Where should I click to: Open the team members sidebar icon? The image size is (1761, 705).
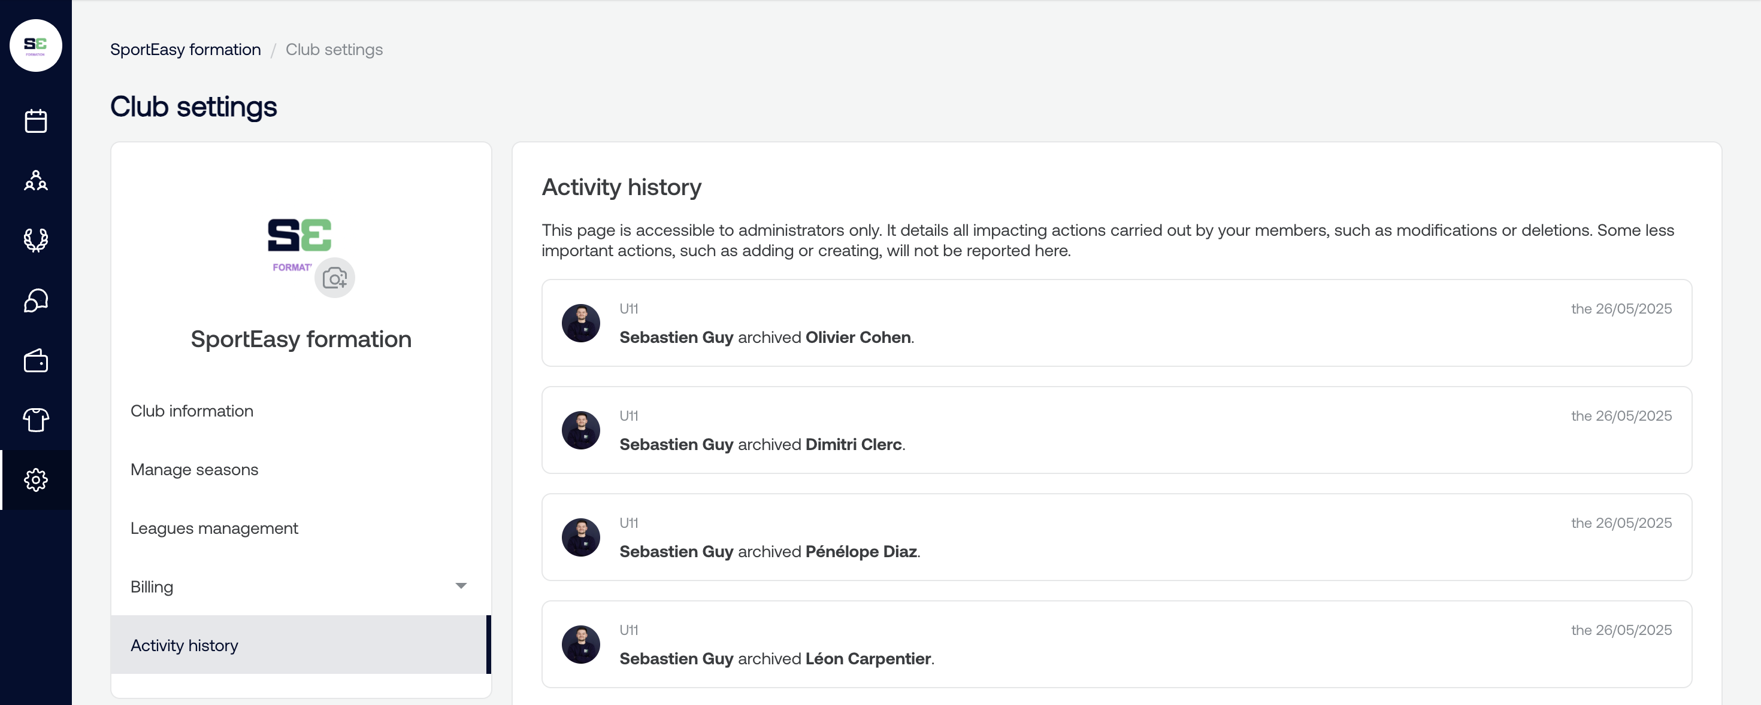(x=35, y=180)
